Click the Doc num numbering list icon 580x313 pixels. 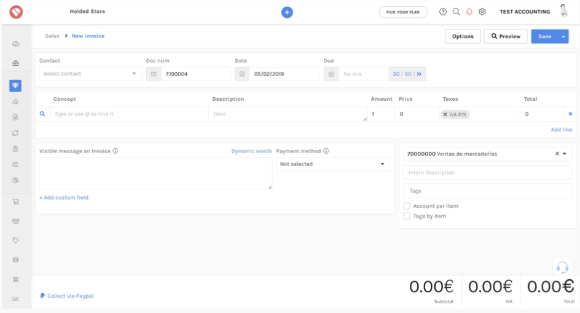point(154,74)
